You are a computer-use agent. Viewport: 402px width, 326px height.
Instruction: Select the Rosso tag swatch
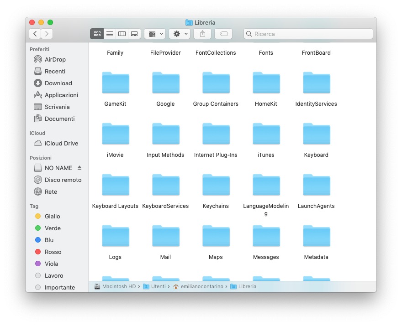tap(38, 252)
